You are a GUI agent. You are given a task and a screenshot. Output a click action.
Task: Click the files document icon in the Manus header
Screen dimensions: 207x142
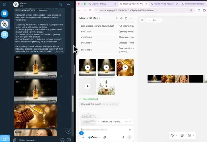126,18
